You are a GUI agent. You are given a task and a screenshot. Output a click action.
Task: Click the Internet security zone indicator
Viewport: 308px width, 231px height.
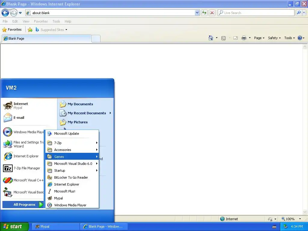coord(229,219)
